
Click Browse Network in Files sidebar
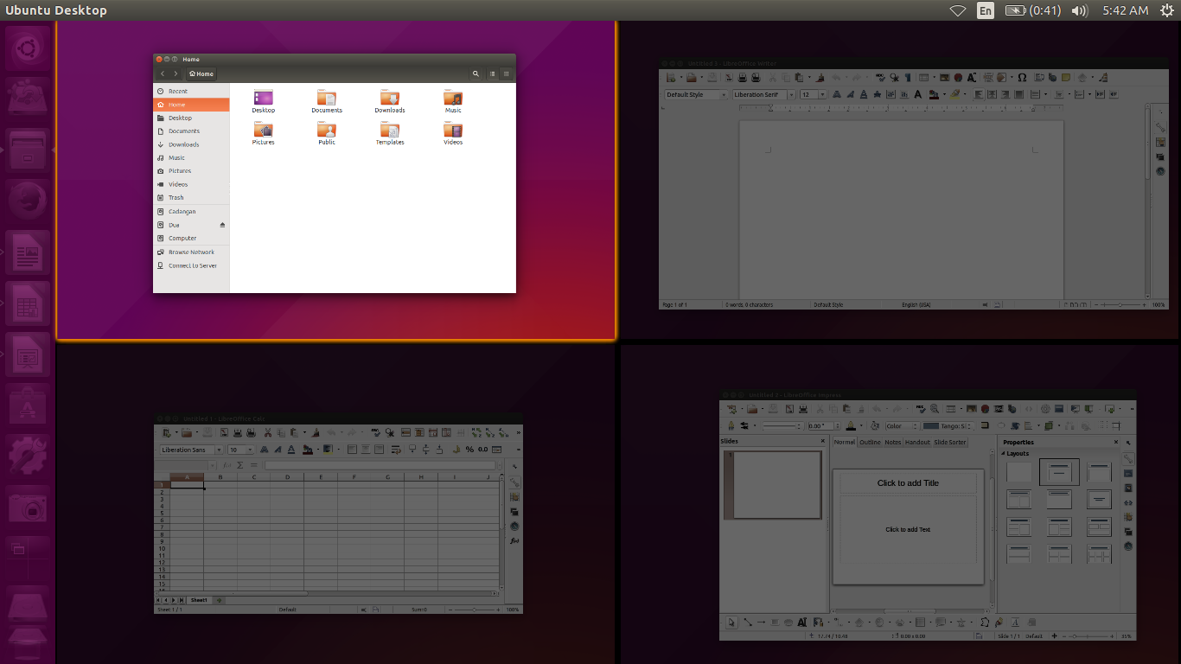click(x=191, y=252)
